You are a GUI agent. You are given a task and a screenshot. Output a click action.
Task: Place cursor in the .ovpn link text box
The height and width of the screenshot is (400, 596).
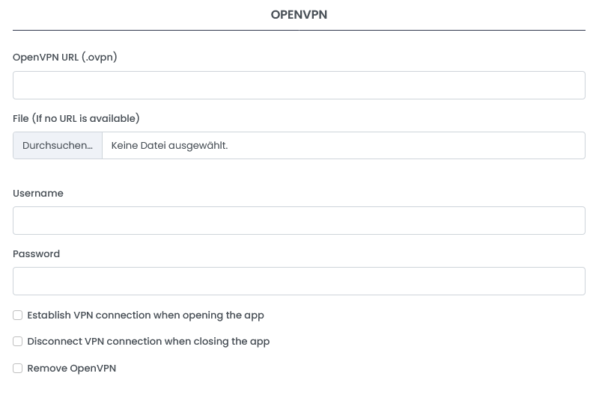click(299, 85)
